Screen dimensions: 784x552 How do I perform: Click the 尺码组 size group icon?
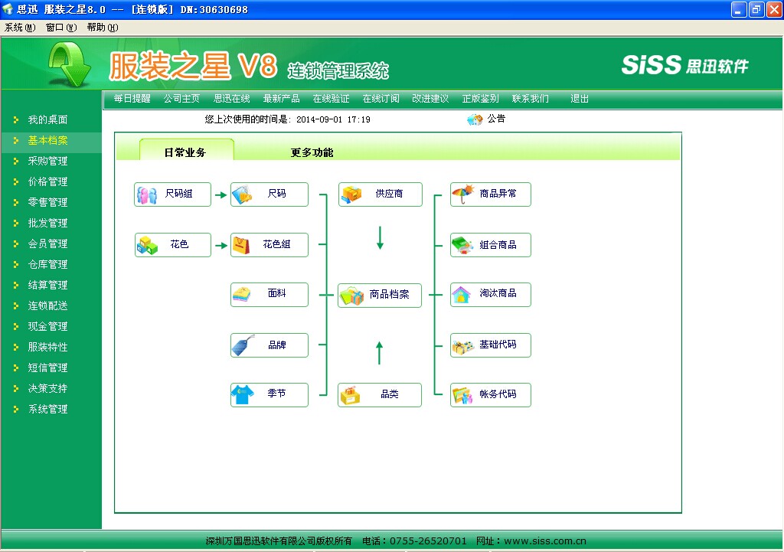click(147, 194)
